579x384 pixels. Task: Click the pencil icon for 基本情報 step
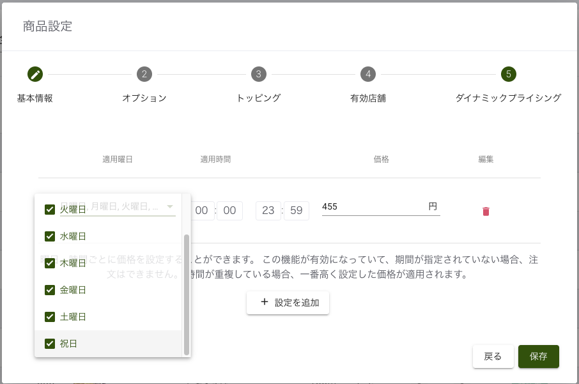[35, 74]
